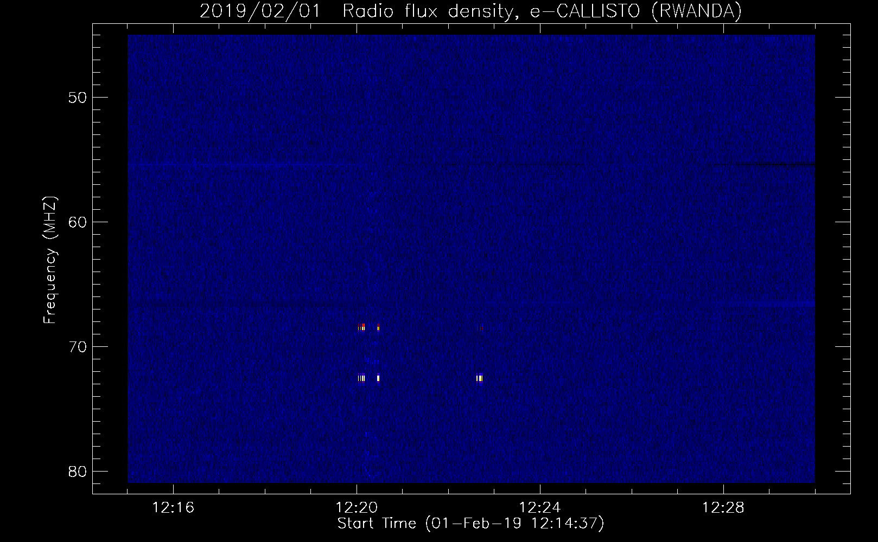Image resolution: width=878 pixels, height=542 pixels.
Task: Click the 50 frequency tick label
Action: point(78,98)
